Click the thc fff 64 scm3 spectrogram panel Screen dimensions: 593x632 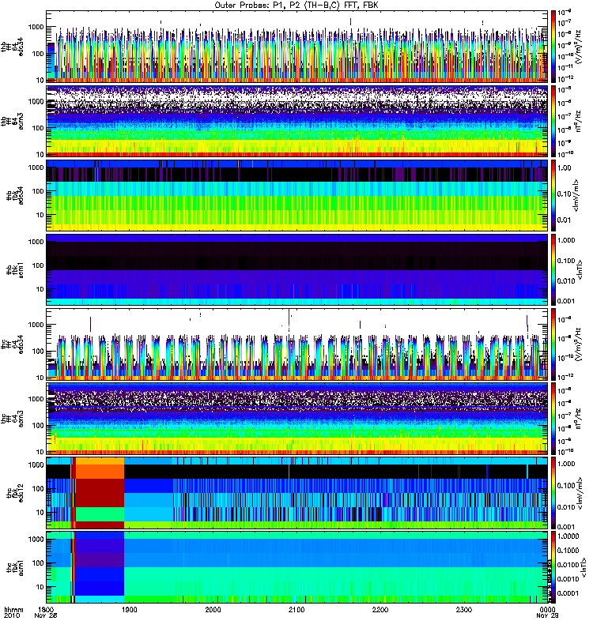(x=296, y=419)
